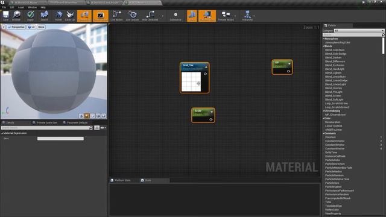Select Desaturation in the palette
This screenshot has width=386, height=217.
[332, 122]
